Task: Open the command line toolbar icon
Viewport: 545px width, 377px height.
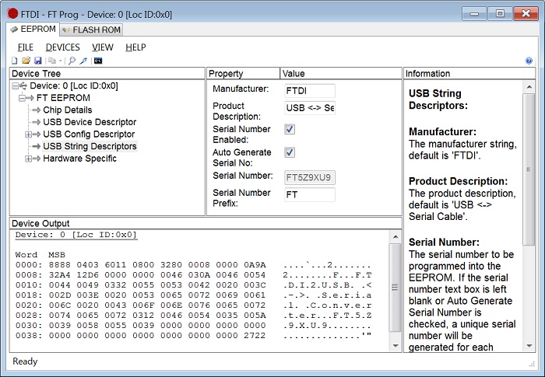Action: pyautogui.click(x=98, y=61)
